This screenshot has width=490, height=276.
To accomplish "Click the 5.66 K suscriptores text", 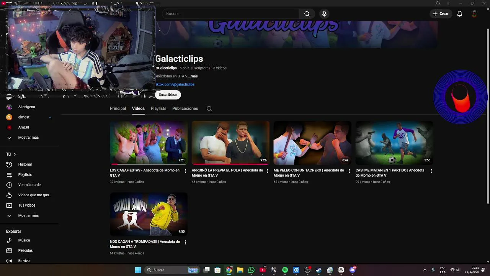I will (195, 68).
